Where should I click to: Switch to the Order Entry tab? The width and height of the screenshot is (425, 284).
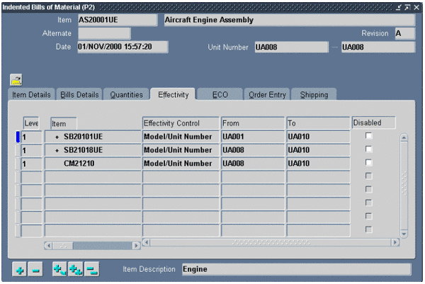267,95
